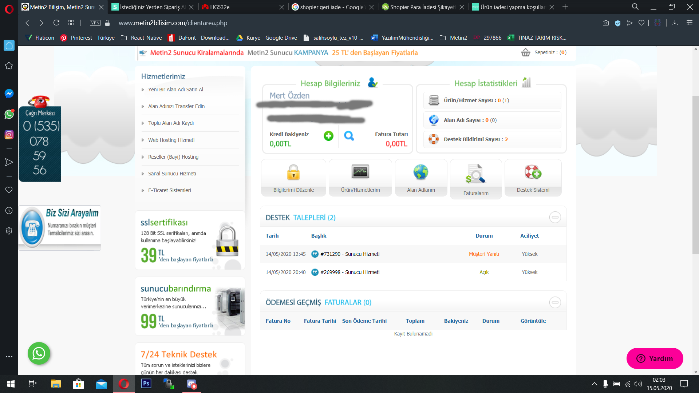Viewport: 699px width, 393px height.
Task: Open the Destek Bildirimi Sayısı stat
Action: (492, 139)
